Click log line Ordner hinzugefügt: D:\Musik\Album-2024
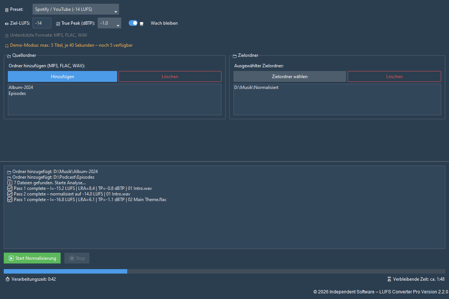This screenshot has width=449, height=299. click(x=55, y=172)
